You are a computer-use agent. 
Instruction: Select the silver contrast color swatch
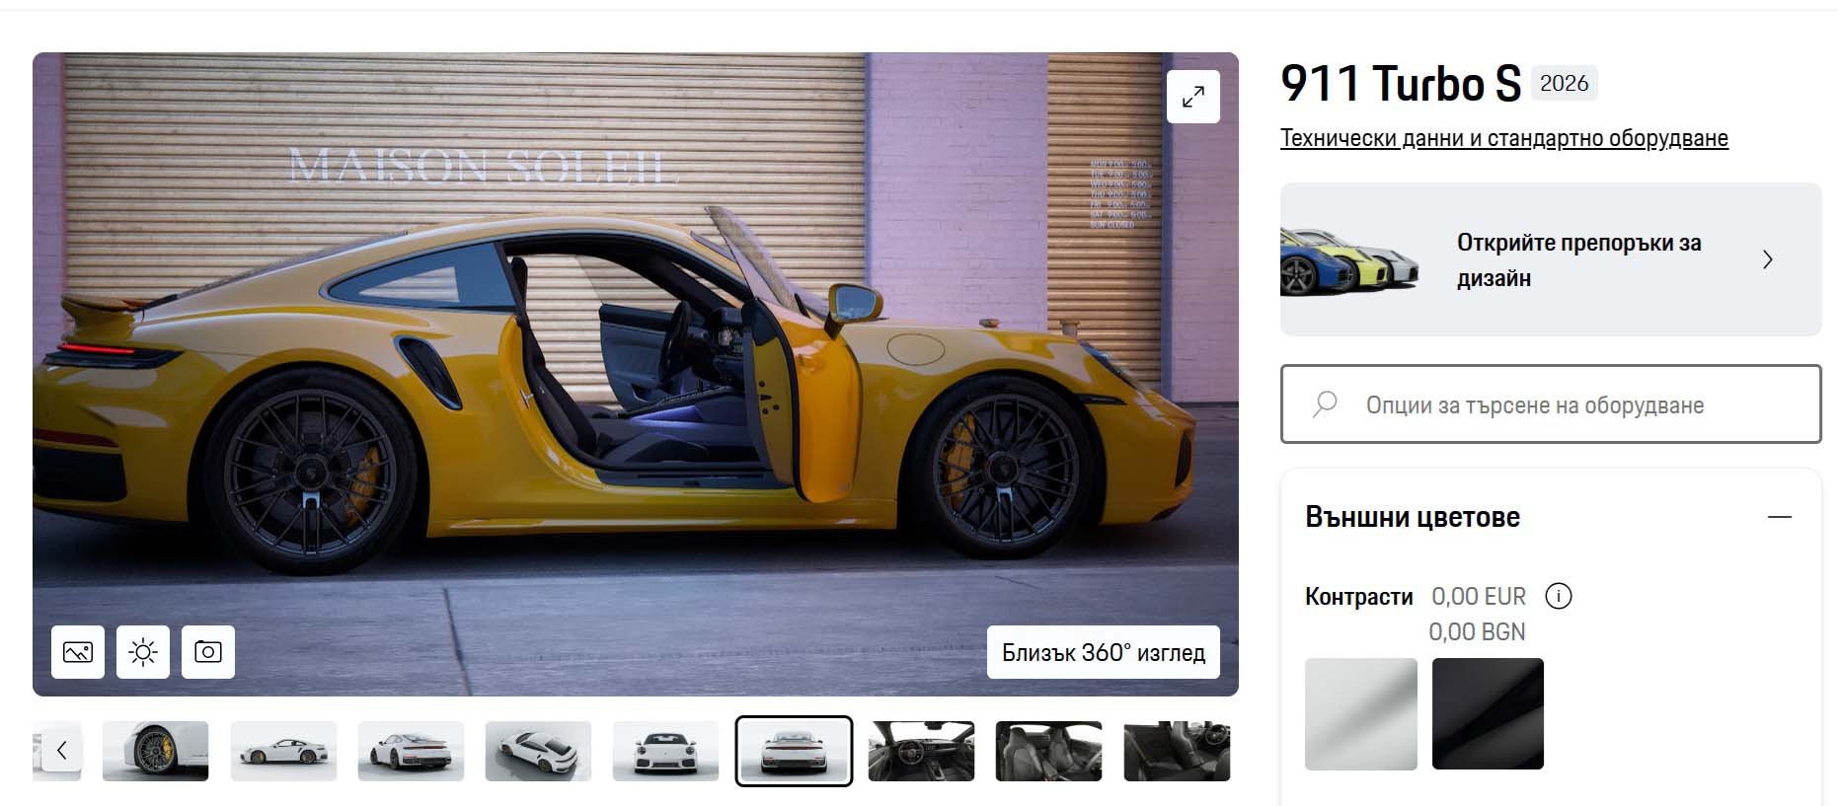tap(1361, 714)
